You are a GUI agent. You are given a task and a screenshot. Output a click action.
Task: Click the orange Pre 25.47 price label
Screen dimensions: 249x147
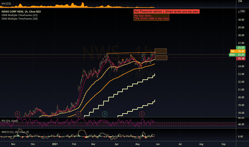[238, 51]
